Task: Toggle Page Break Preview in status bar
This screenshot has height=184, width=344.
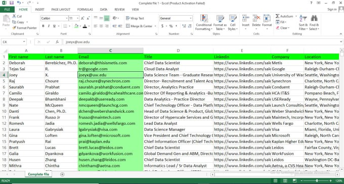Action: click(x=295, y=180)
